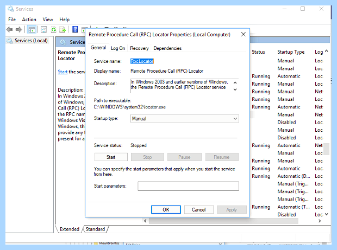Viewport: 337px width, 250px height.
Task: Click OK in the properties dialog
Action: pos(166,209)
